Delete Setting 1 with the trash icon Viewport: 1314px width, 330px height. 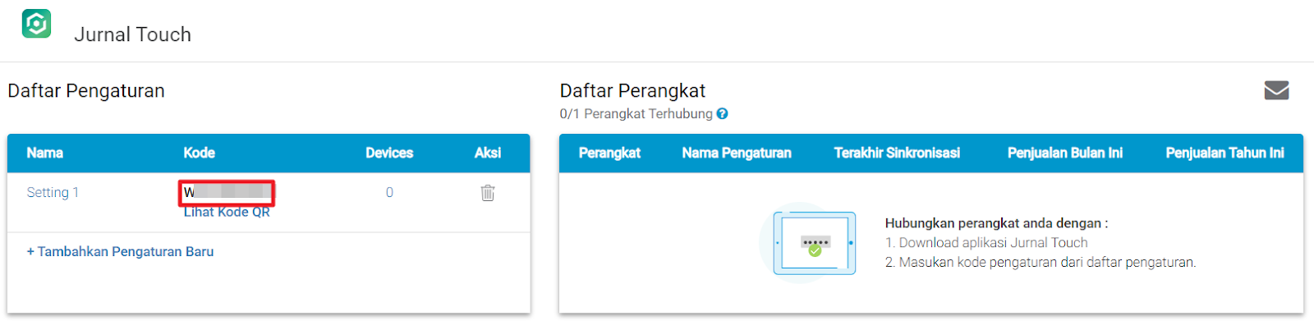[488, 193]
